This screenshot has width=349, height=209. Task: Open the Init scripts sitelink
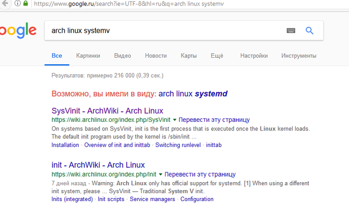[111, 199]
